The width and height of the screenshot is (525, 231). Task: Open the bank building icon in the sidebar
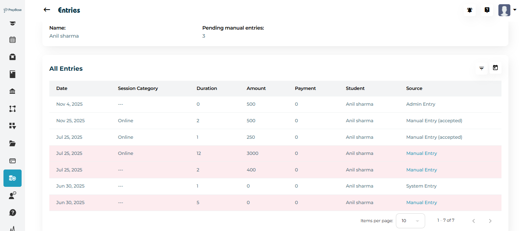(13, 91)
